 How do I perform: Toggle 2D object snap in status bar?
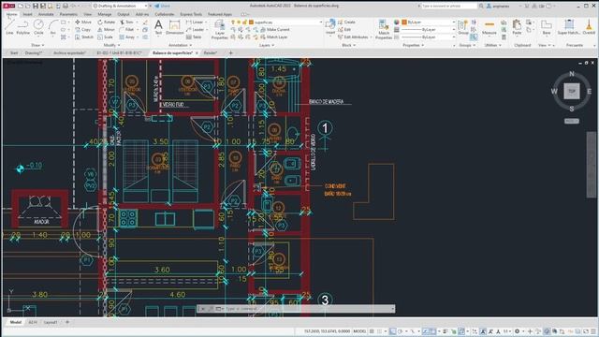(x=432, y=331)
